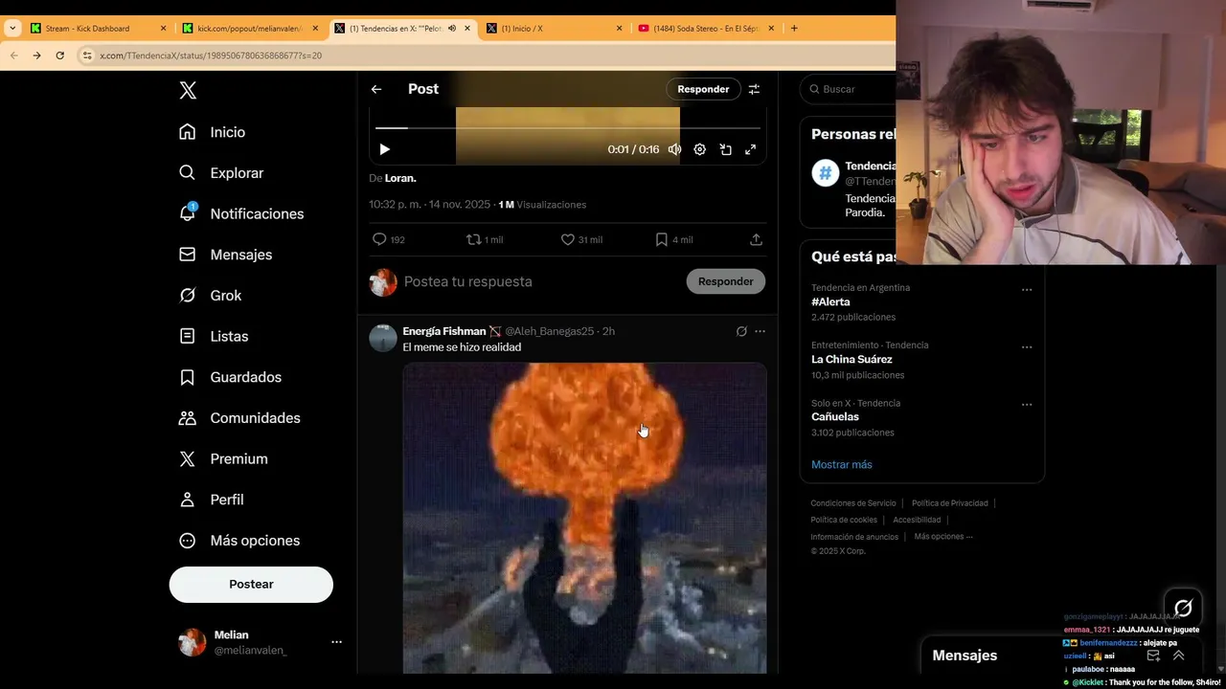This screenshot has height=689, width=1226.
Task: Switch to Stream - Kick Dashboard tab
Action: 98,29
